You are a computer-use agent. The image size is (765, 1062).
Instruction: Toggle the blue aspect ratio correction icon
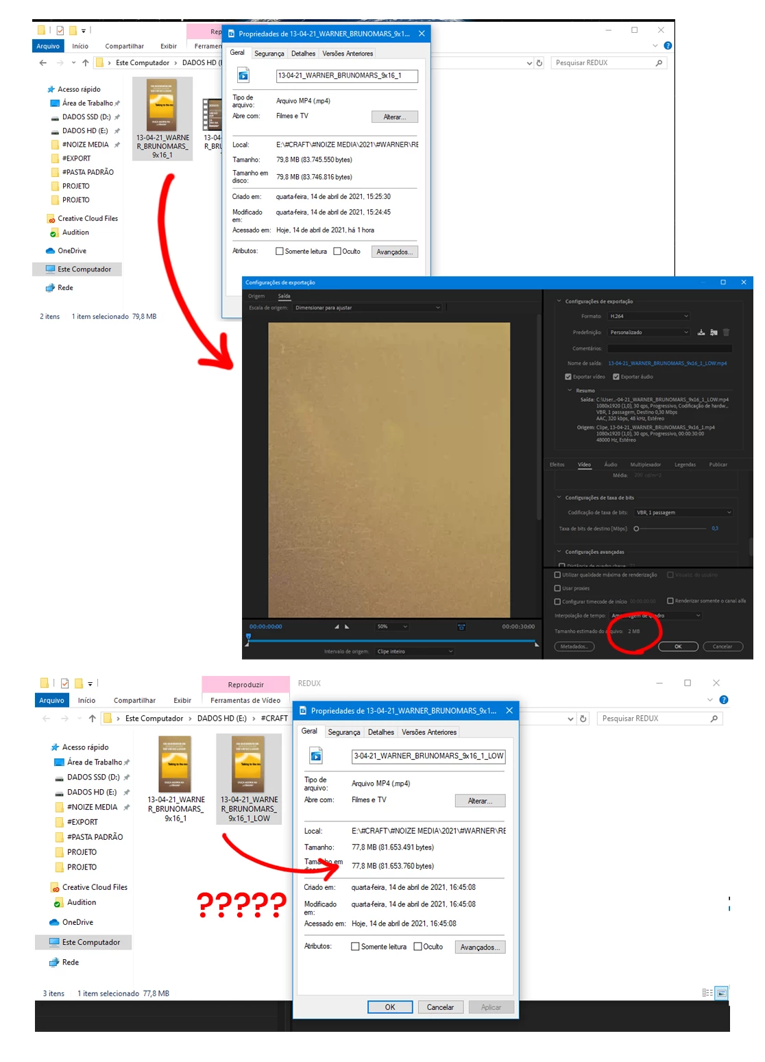click(461, 627)
